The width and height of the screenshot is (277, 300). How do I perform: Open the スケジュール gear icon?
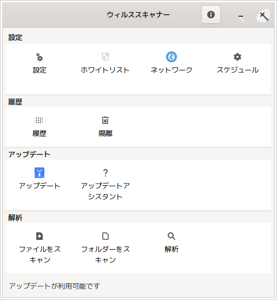coord(238,57)
